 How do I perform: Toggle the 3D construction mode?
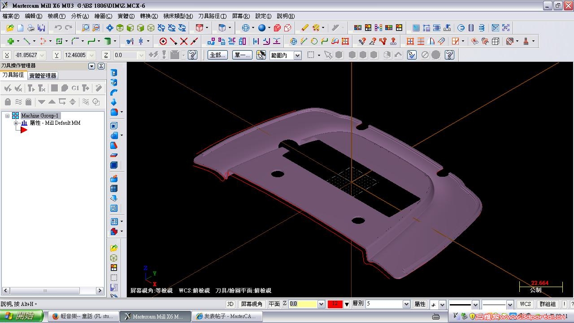pos(230,304)
